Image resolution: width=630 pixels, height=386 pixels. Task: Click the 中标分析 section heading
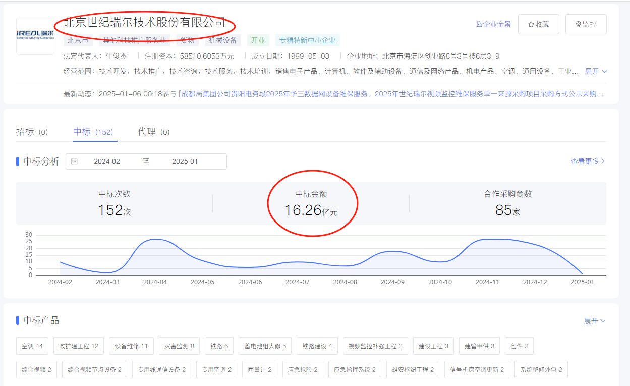click(x=41, y=161)
